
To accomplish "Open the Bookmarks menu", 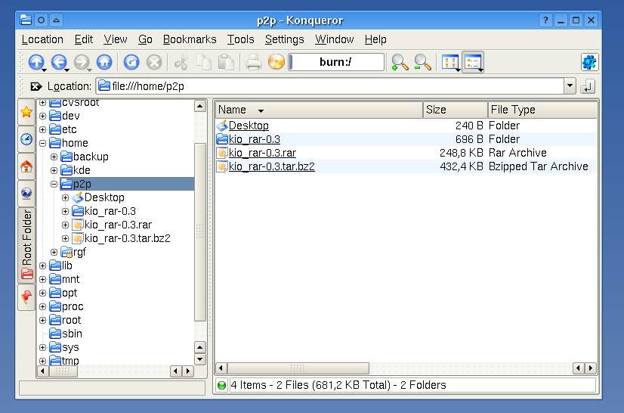I will 190,39.
